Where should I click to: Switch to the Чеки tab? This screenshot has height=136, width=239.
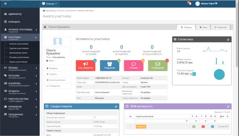coord(203,27)
